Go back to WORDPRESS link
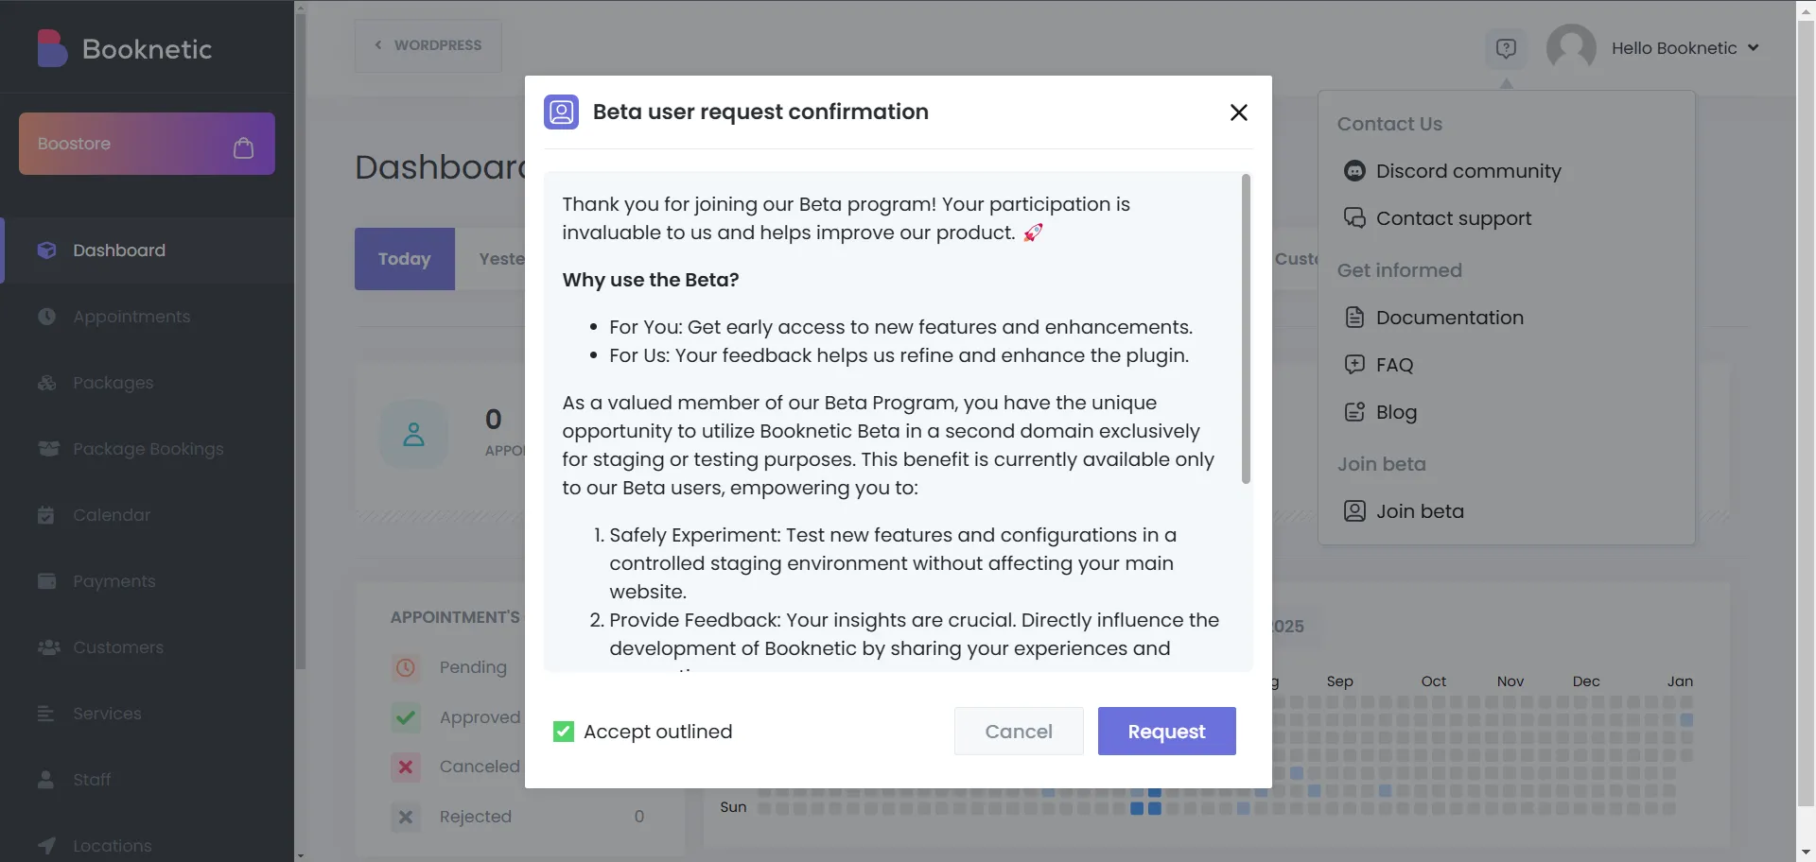Viewport: 1816px width, 862px height. [428, 45]
